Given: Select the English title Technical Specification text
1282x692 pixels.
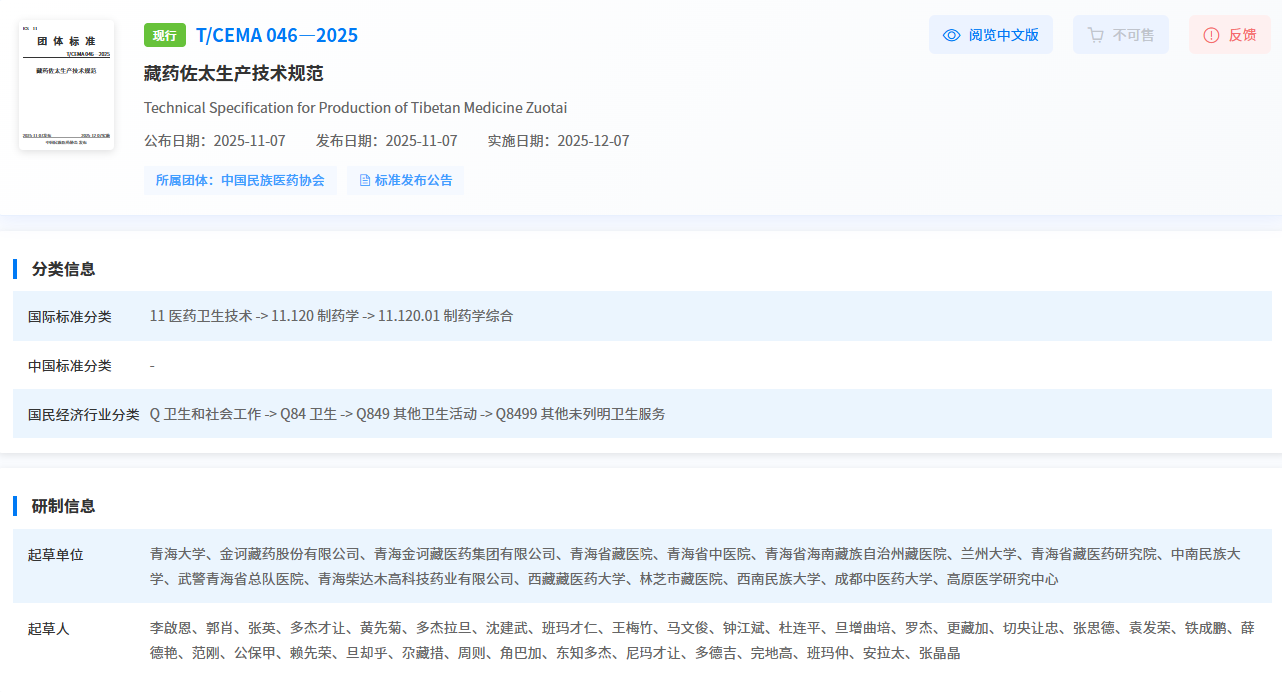Looking at the screenshot, I should pyautogui.click(x=355, y=108).
